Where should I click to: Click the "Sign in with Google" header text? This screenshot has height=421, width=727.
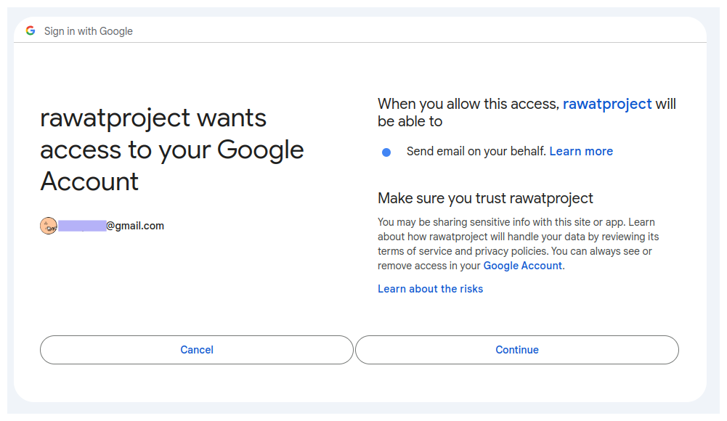click(x=89, y=31)
